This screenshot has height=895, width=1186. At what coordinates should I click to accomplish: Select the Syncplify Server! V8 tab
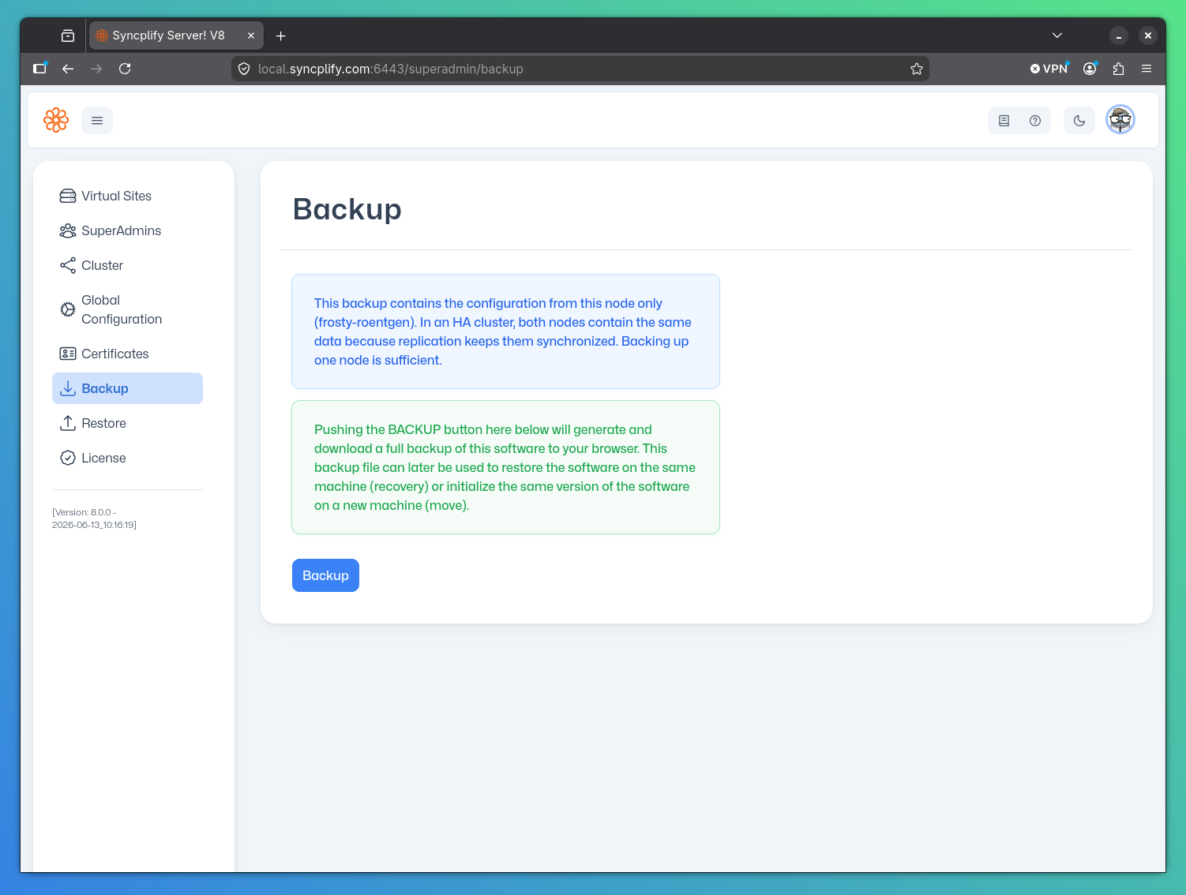pyautogui.click(x=176, y=36)
